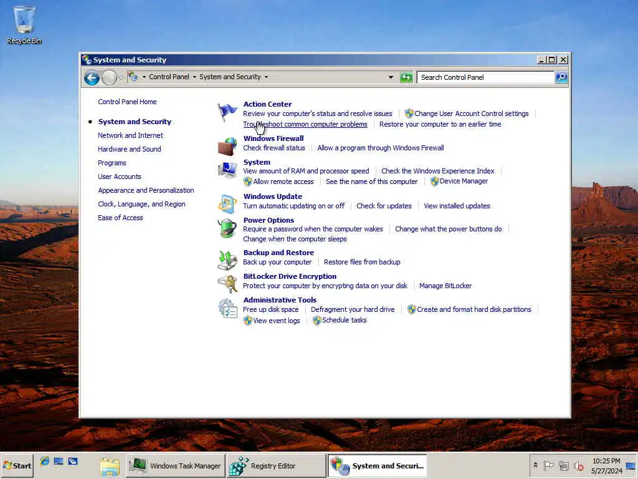Click the Control Panel address bar icon

pos(133,76)
